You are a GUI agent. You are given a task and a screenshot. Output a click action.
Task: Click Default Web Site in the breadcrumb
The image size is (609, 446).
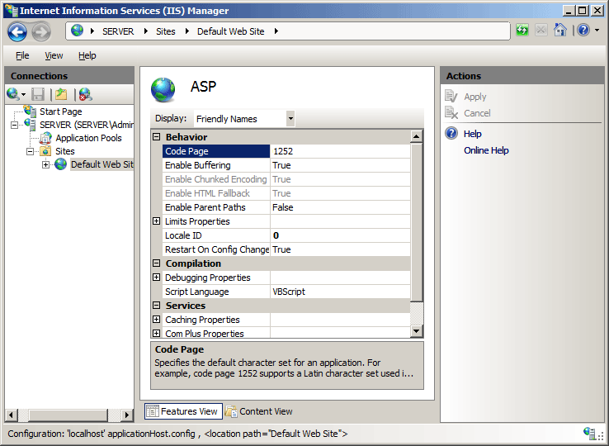(231, 31)
